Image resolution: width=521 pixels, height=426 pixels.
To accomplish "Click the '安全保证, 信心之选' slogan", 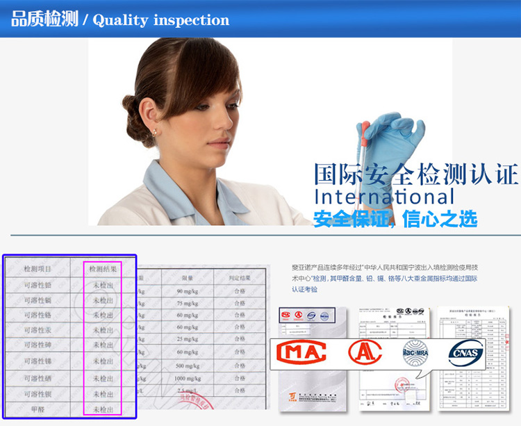I will [x=395, y=219].
